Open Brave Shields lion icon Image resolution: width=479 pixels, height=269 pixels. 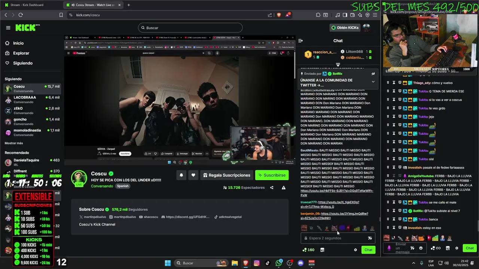[279, 15]
